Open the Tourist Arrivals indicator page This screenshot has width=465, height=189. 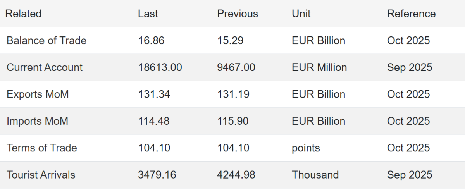click(x=41, y=175)
